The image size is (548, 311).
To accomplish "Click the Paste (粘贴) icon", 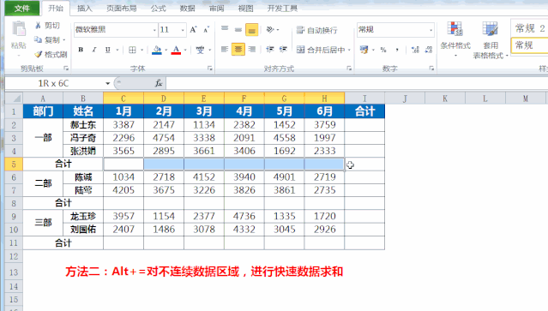I will 19,29.
